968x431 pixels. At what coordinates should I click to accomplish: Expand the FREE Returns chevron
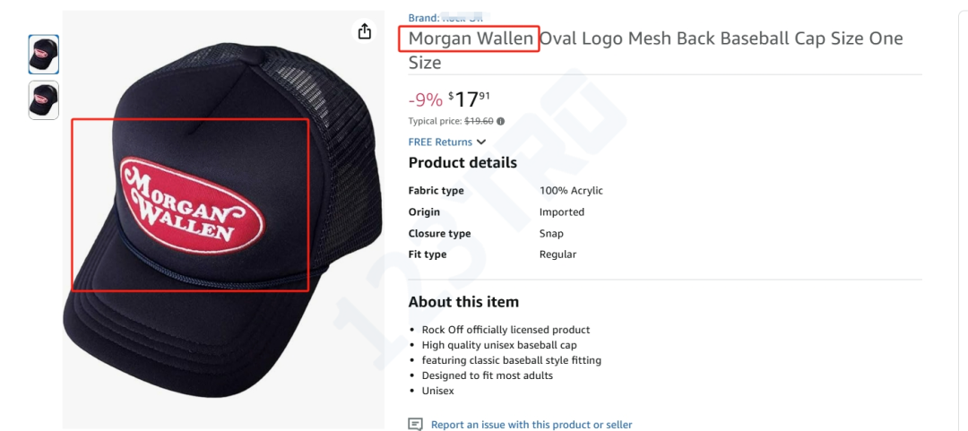pyautogui.click(x=481, y=142)
